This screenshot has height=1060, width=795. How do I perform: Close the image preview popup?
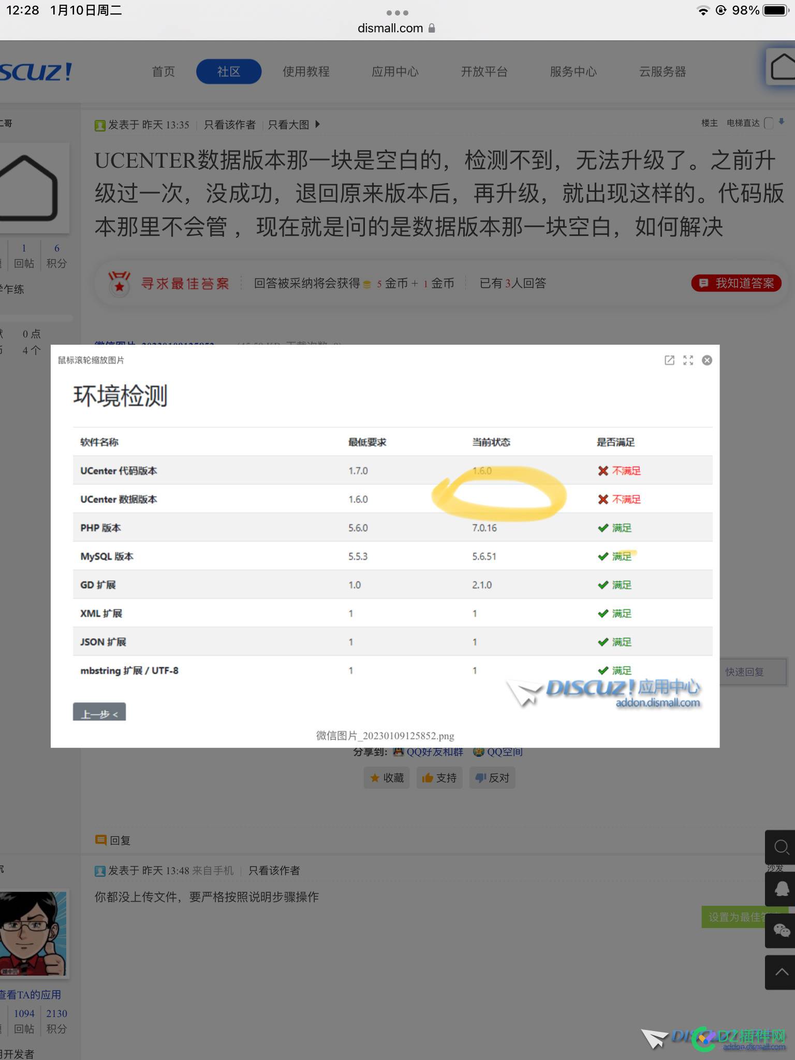point(707,360)
